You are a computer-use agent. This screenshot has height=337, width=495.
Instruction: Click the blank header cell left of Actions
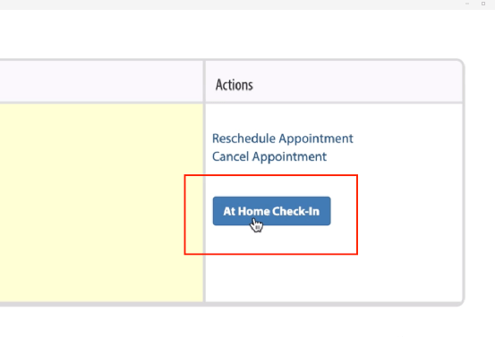tap(101, 81)
